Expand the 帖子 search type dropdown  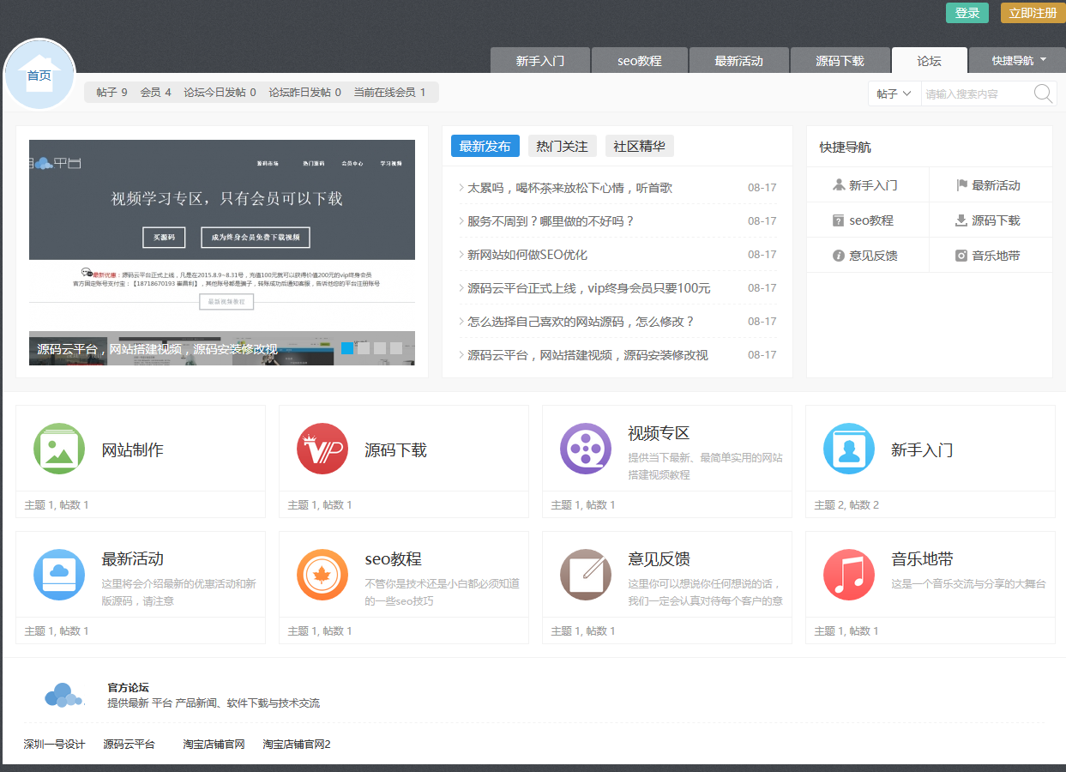tap(894, 93)
